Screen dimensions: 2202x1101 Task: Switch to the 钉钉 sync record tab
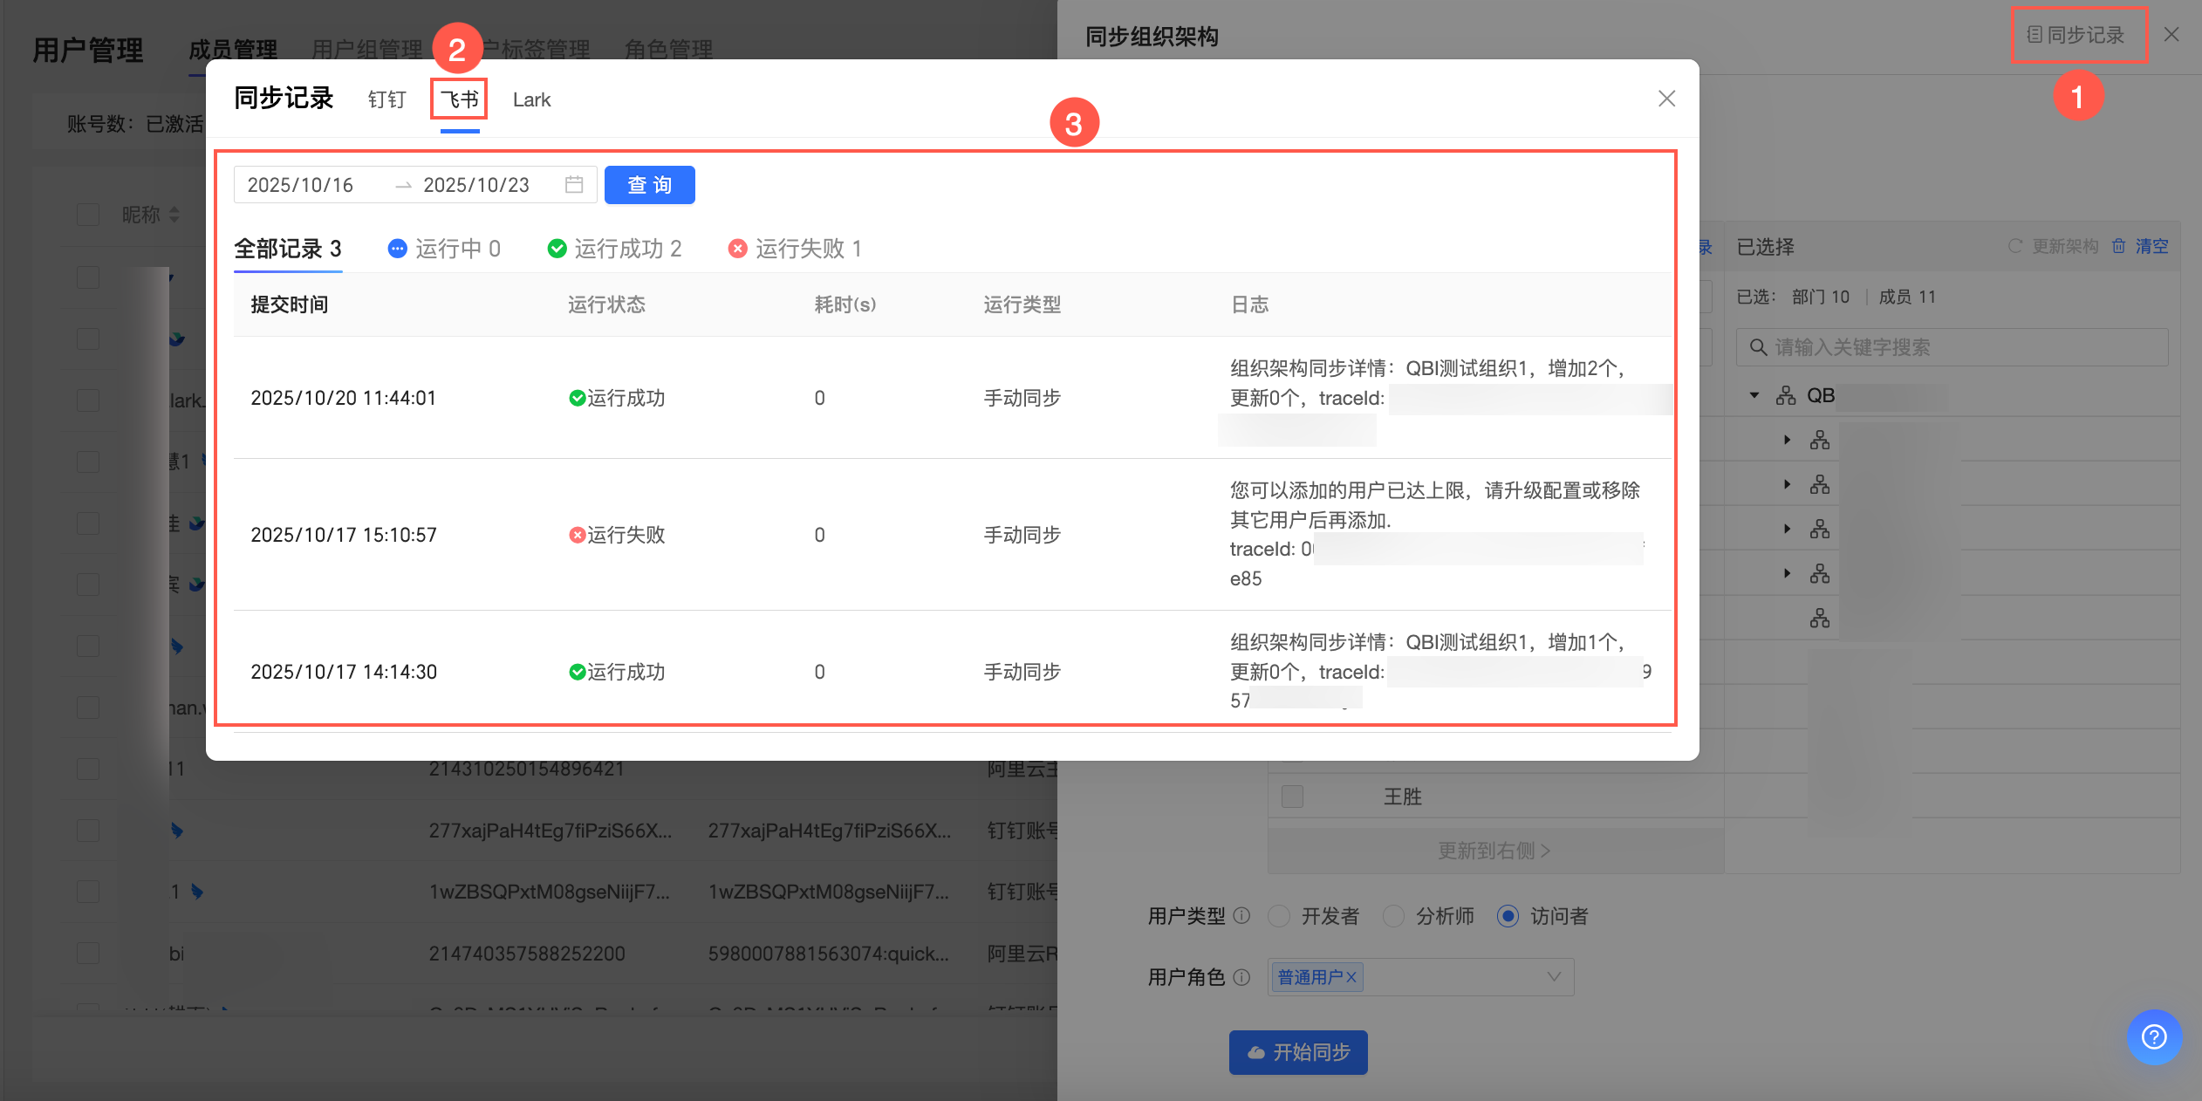point(386,99)
